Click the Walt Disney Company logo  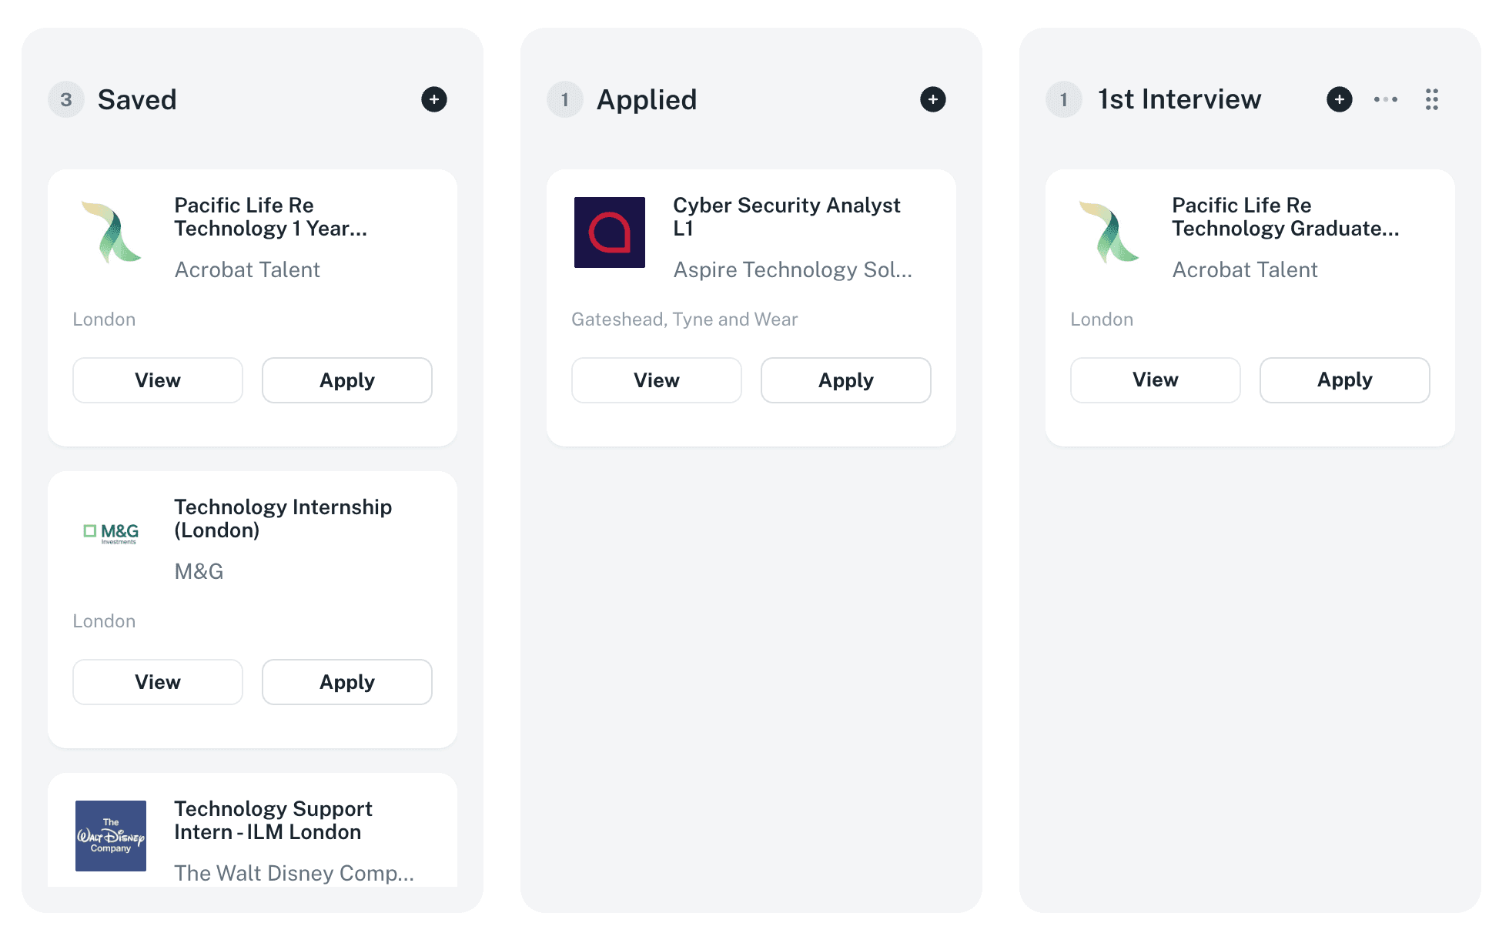[111, 836]
